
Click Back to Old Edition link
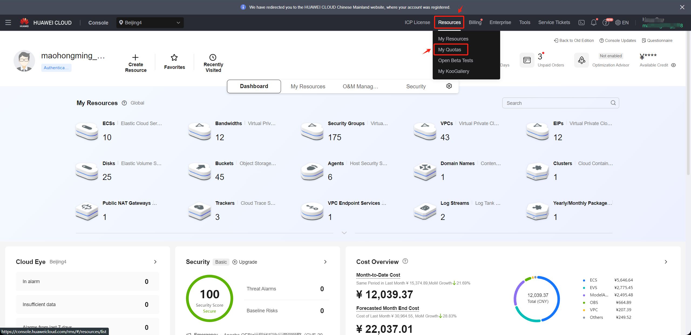coord(574,40)
